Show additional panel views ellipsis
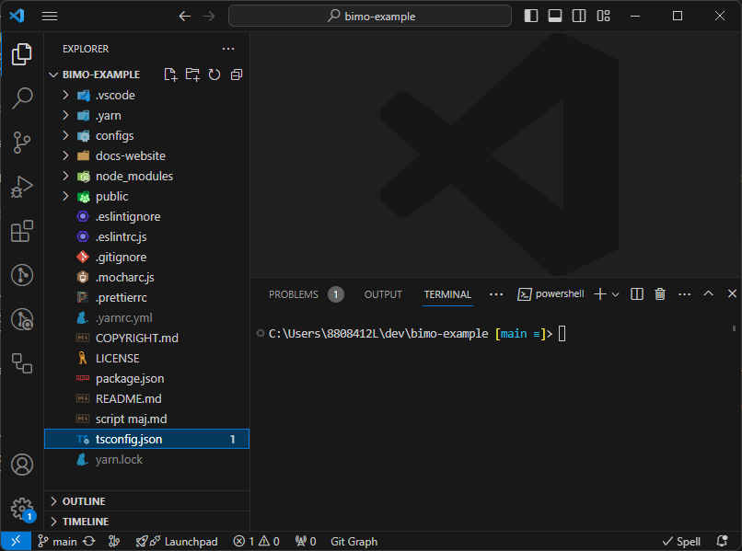The height and width of the screenshot is (551, 742). 496,294
